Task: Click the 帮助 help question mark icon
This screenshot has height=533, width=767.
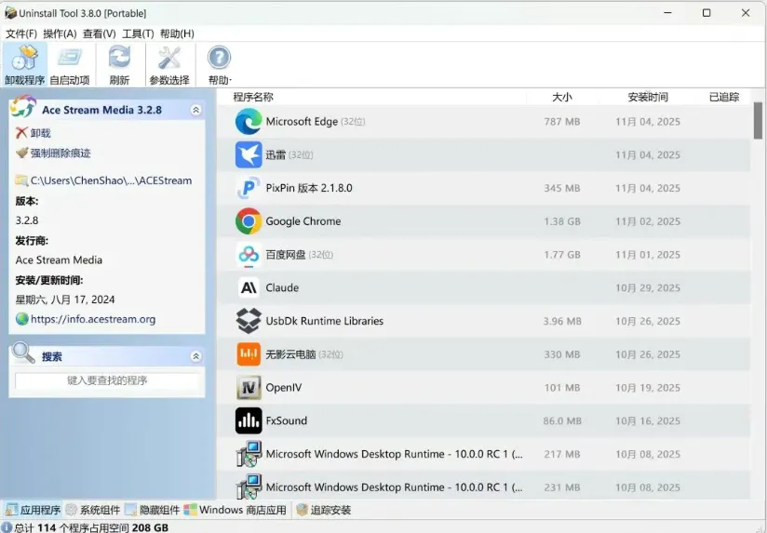Action: (x=219, y=59)
